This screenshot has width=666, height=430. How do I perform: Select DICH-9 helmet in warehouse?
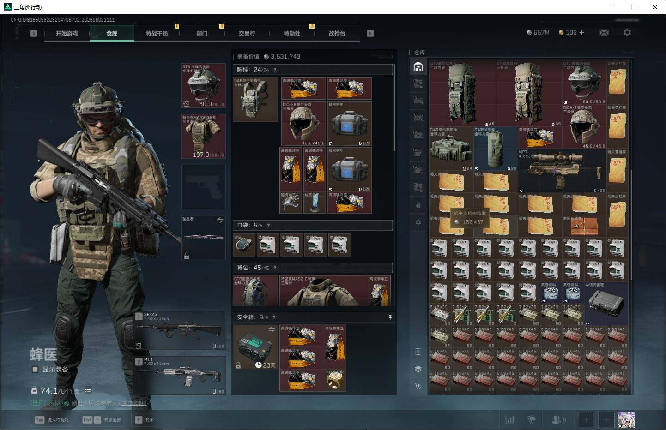pyautogui.click(x=584, y=127)
